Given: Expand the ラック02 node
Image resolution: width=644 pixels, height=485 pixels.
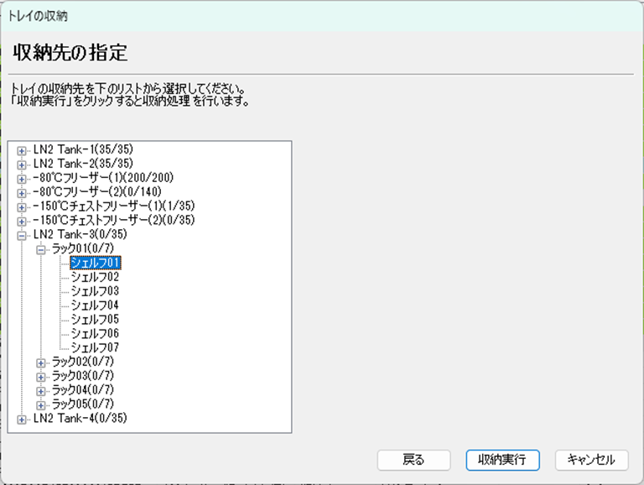Looking at the screenshot, I should click(x=40, y=362).
